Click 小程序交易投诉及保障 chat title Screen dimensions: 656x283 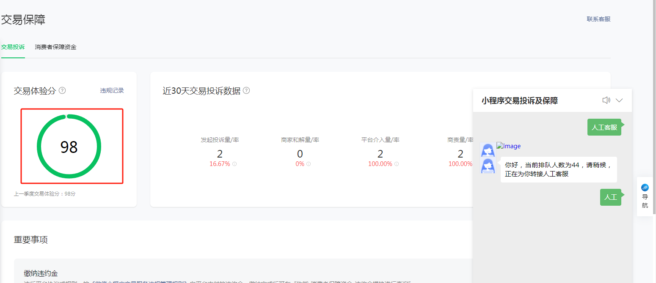pos(520,101)
